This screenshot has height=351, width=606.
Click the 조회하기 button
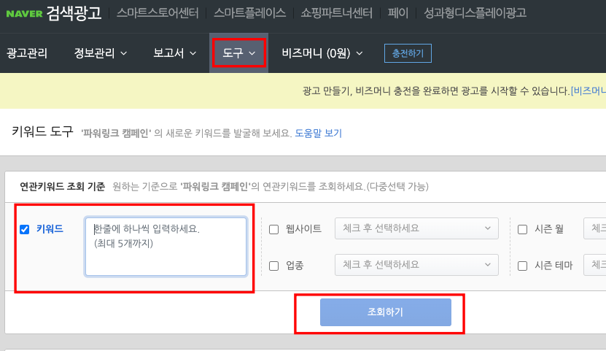pos(385,312)
